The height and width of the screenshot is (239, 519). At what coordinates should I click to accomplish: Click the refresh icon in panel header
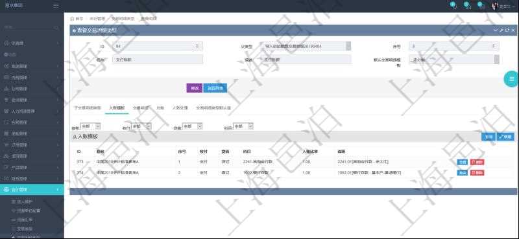coord(507,30)
